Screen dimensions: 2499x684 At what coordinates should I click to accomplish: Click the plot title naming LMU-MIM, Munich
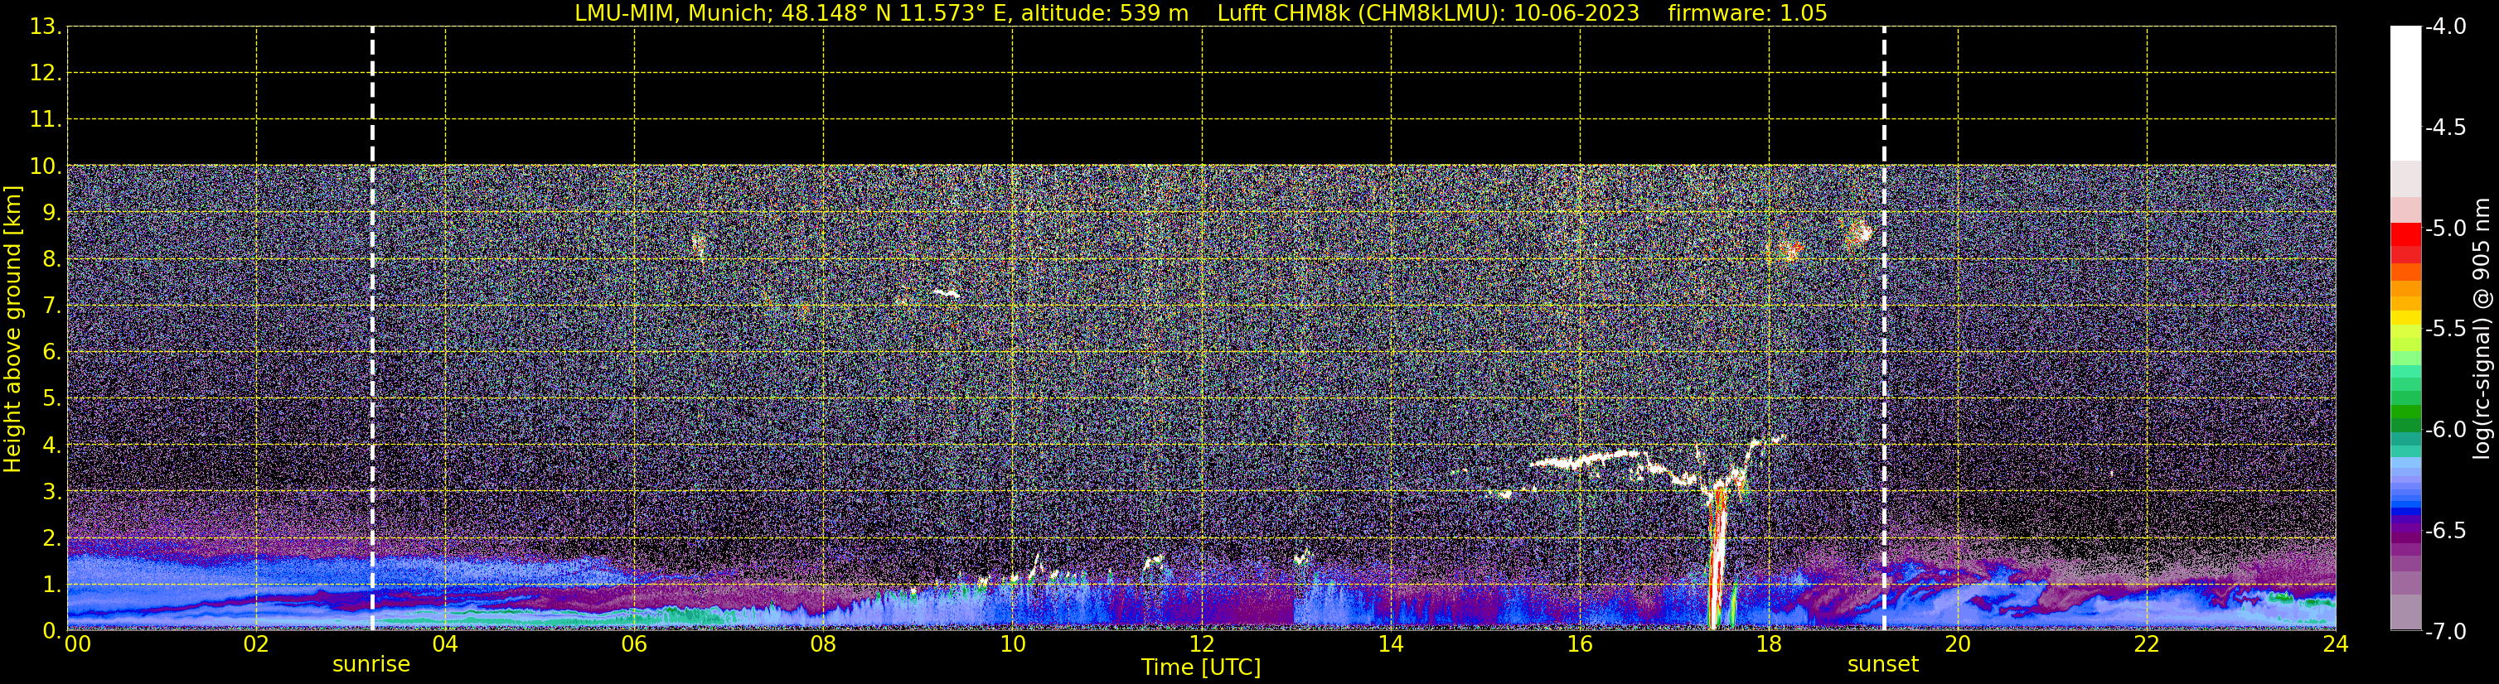[x=1200, y=12]
